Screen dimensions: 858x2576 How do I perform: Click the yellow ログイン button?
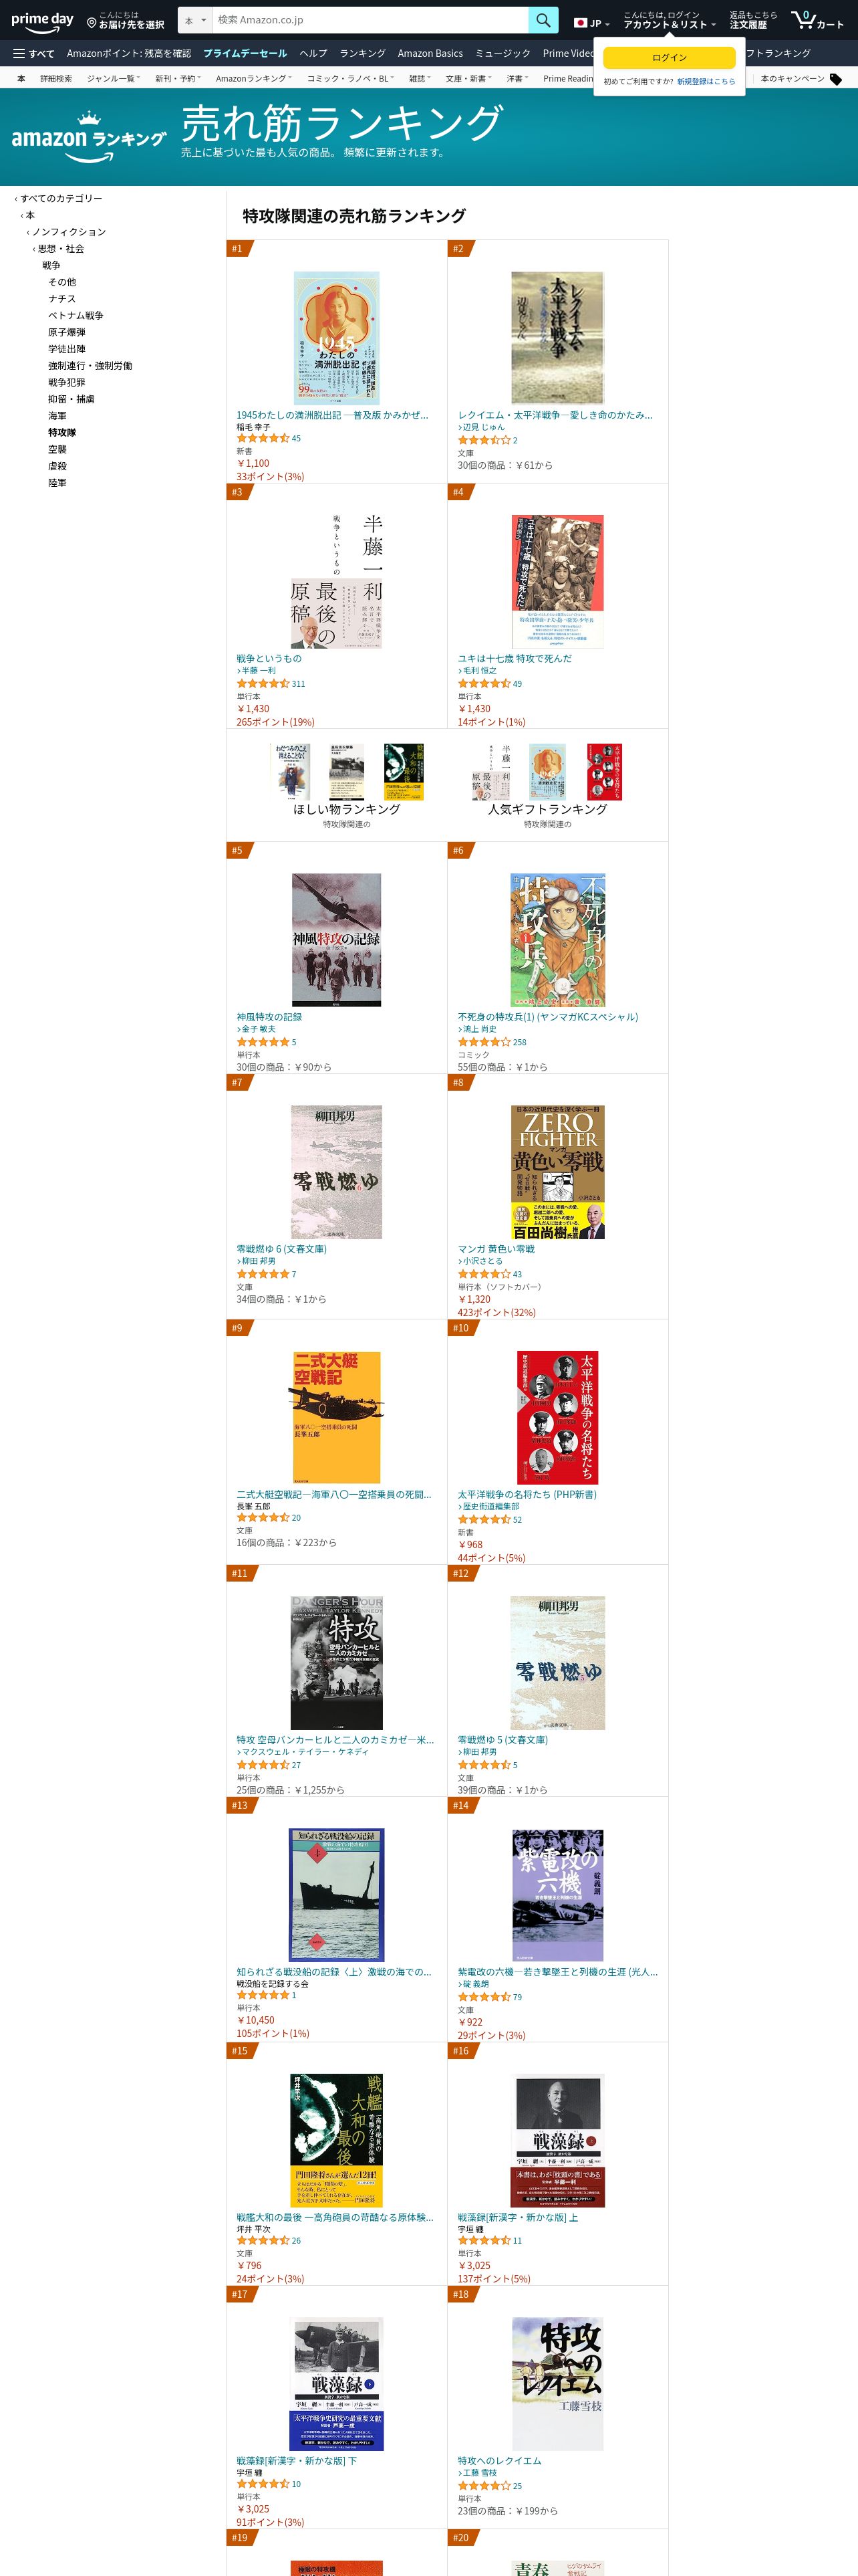(x=669, y=57)
